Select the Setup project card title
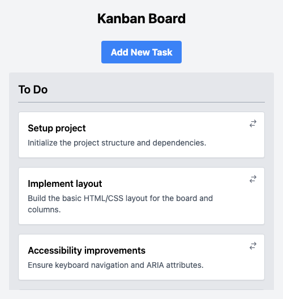Viewport: 283px width, 299px height. (57, 128)
